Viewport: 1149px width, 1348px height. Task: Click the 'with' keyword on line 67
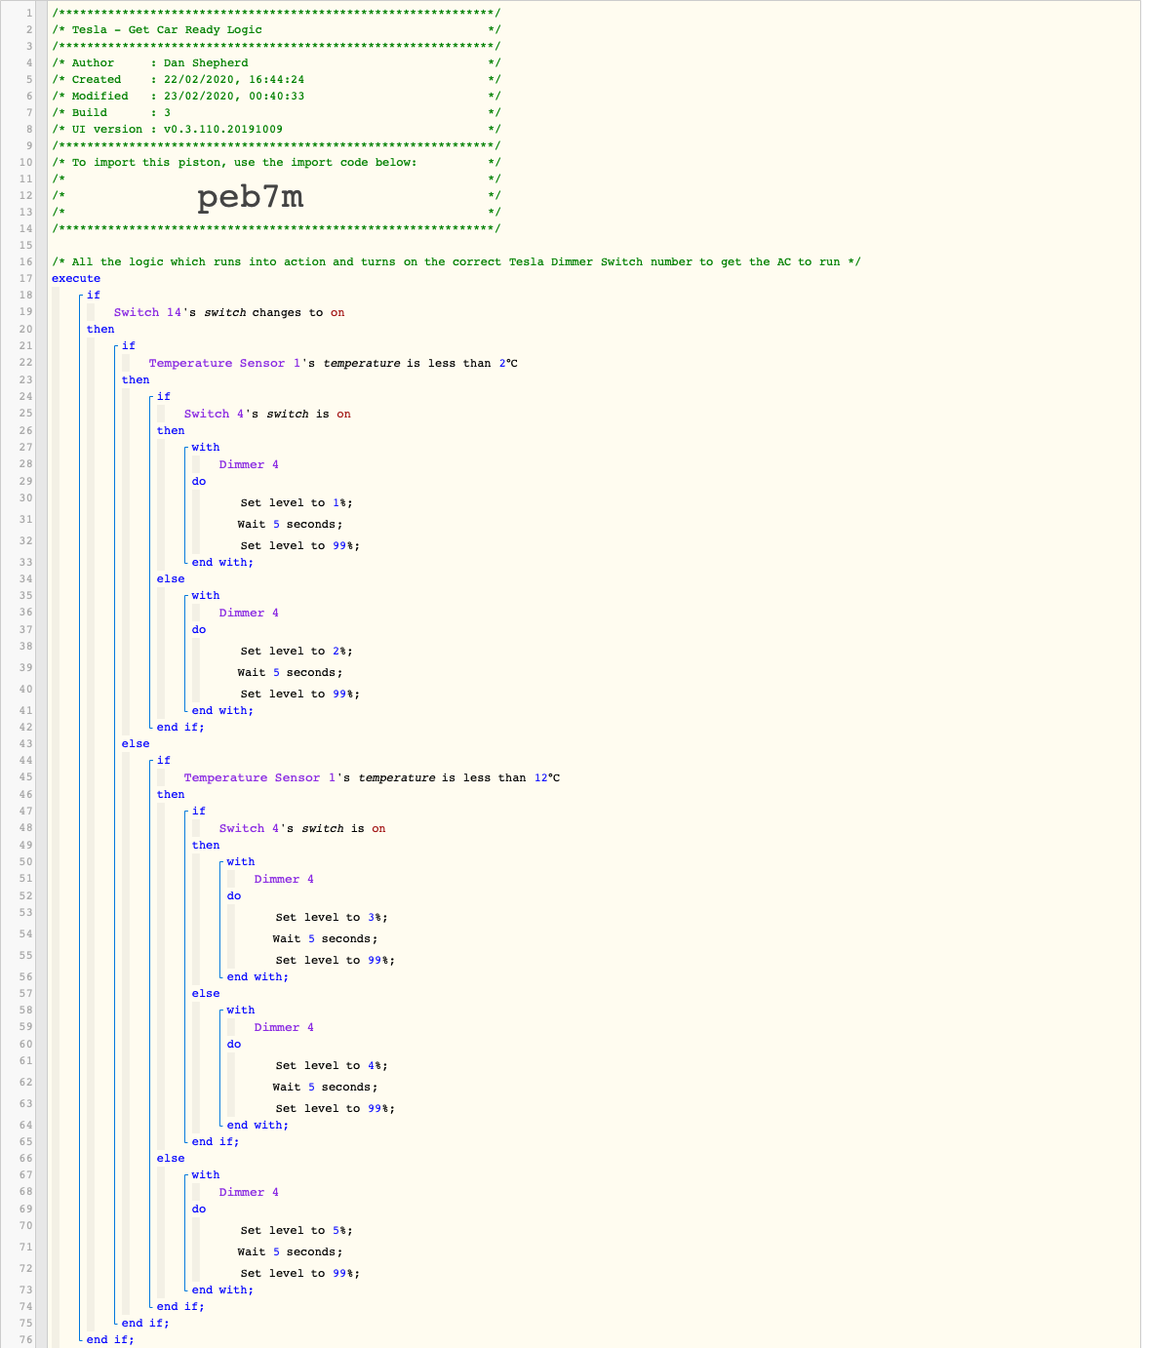tap(206, 1174)
